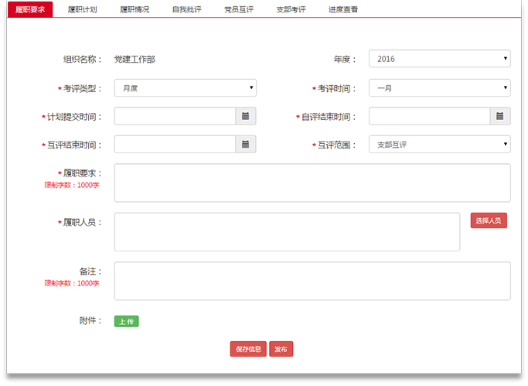Click the 保存信息 button

(x=248, y=349)
